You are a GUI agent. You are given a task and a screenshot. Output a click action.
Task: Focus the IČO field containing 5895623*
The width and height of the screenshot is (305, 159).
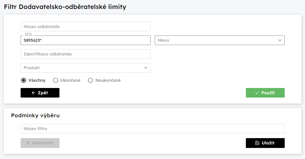[85, 40]
